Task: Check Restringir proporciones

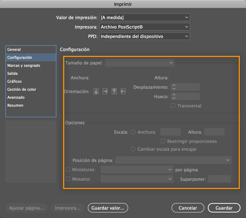Action: coord(163,141)
